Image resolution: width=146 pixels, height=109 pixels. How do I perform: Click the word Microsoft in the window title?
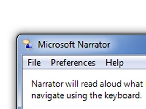(56, 44)
